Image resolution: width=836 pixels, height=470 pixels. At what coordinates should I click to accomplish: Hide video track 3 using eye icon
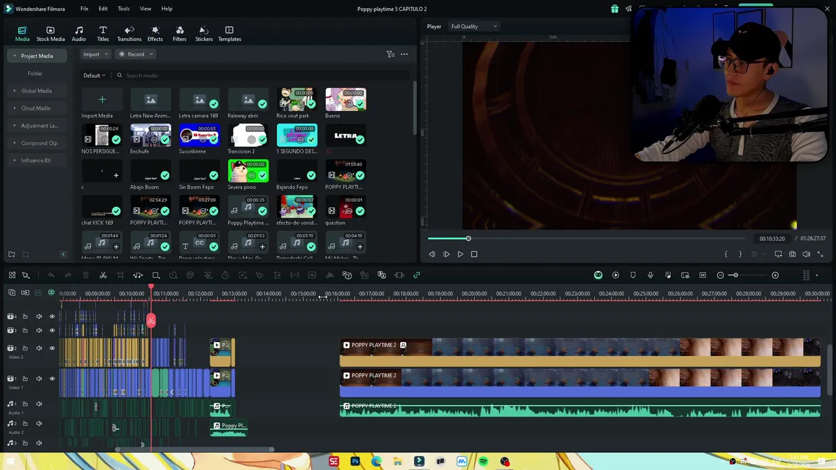click(52, 330)
